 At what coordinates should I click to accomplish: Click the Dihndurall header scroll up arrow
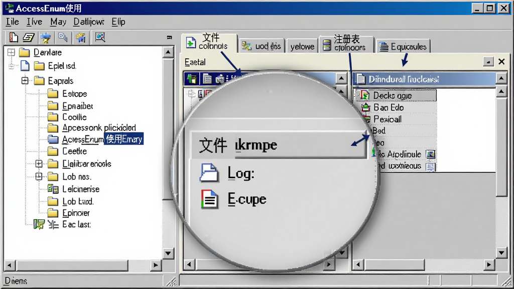501,79
